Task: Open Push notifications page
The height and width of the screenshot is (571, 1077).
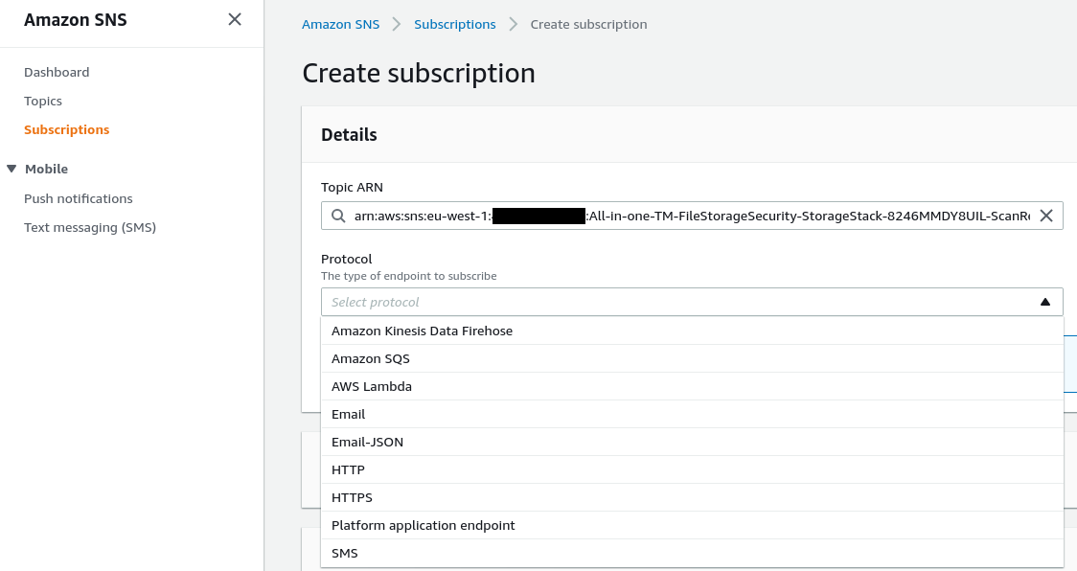Action: click(x=79, y=198)
